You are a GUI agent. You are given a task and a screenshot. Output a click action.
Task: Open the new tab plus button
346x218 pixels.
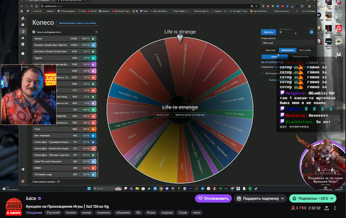[90, 1]
